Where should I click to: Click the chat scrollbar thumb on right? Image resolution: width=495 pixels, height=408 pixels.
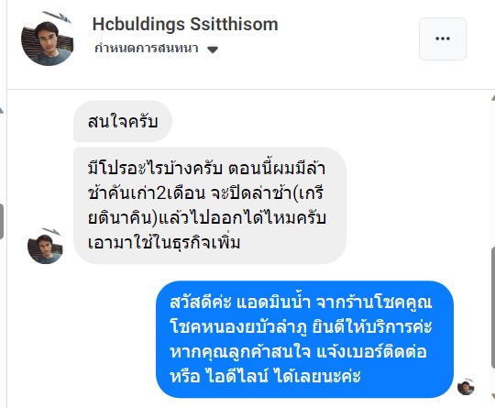[x=493, y=308]
